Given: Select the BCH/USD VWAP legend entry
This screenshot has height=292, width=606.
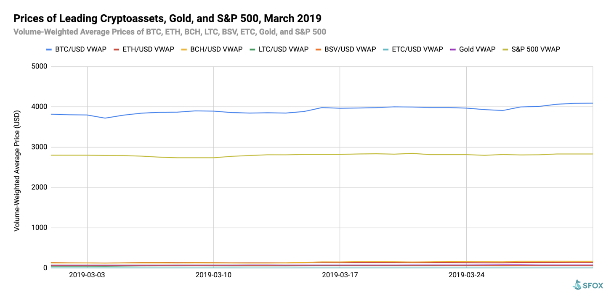Looking at the screenshot, I should [212, 49].
